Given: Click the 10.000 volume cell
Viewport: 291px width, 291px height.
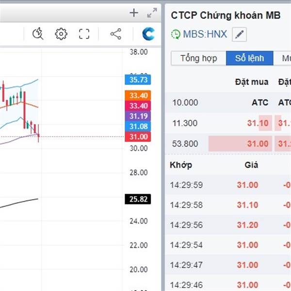Looking at the screenshot, I should tap(185, 102).
